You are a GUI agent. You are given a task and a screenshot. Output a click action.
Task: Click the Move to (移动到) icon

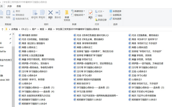[35, 13]
